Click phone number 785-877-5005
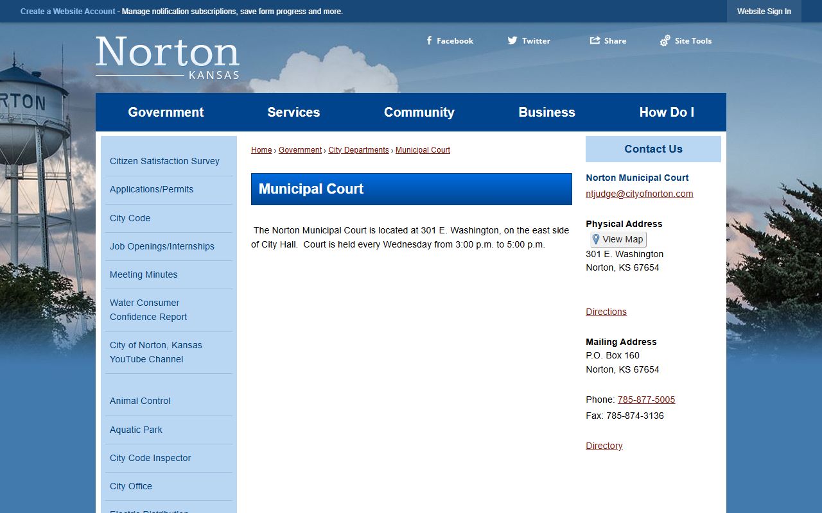Image resolution: width=822 pixels, height=513 pixels. click(x=646, y=399)
